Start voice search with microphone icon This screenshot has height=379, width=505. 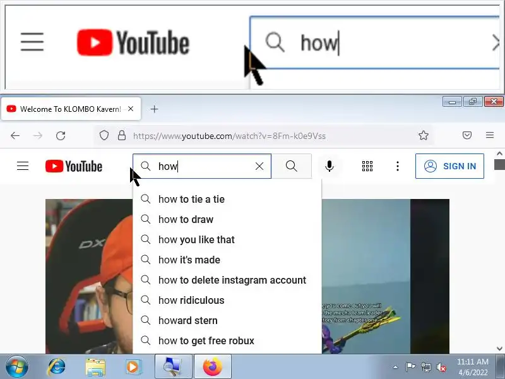point(329,166)
